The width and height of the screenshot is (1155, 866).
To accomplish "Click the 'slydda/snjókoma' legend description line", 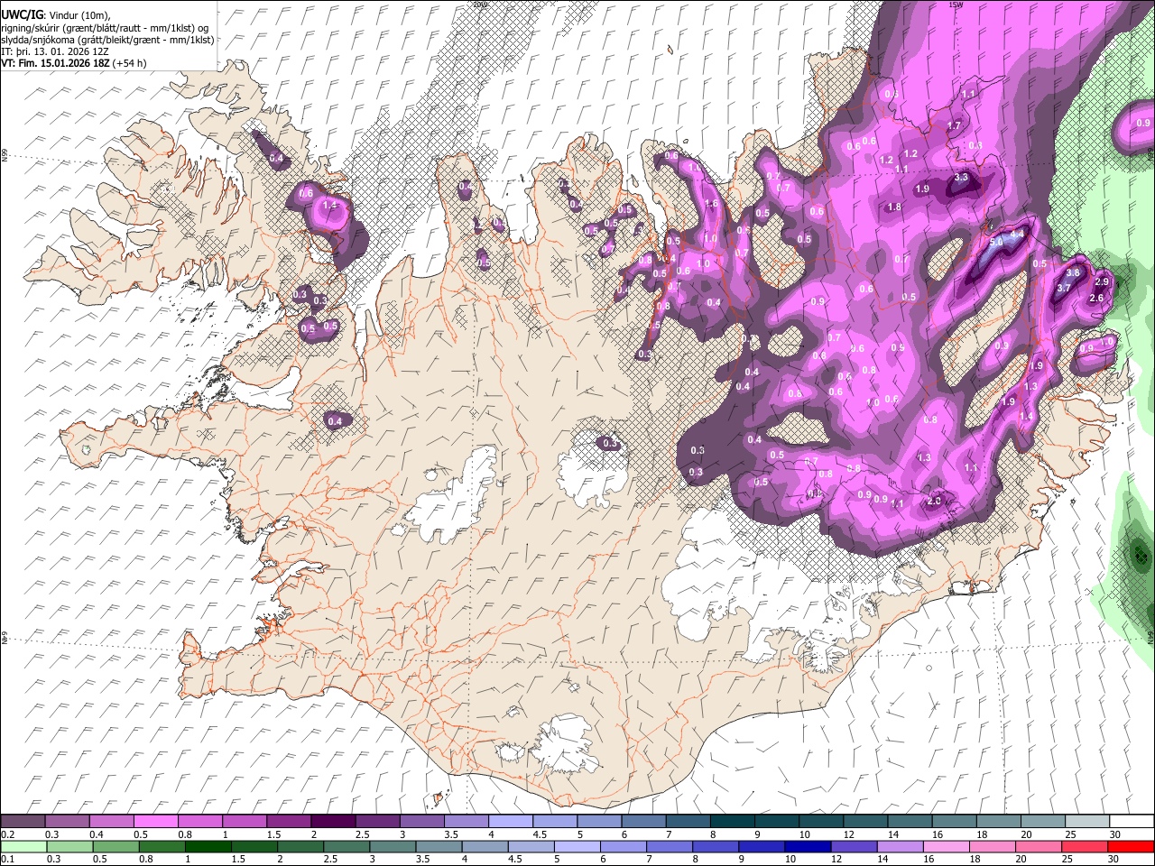I will (x=107, y=40).
